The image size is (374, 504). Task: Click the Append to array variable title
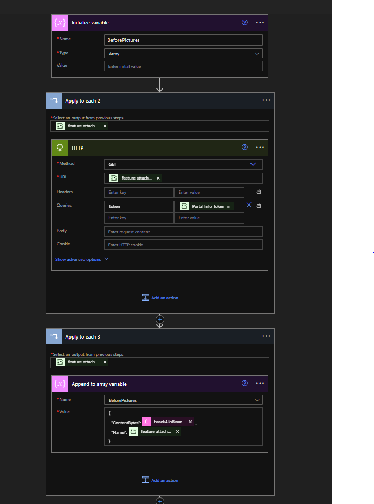(99, 384)
